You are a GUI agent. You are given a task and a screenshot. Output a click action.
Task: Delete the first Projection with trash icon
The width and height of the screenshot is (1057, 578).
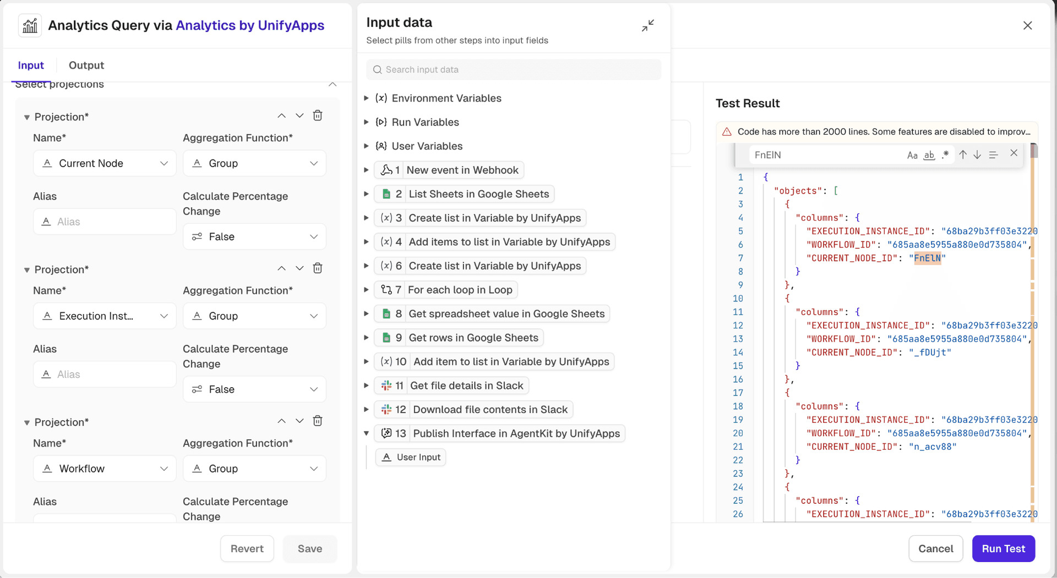pos(318,115)
